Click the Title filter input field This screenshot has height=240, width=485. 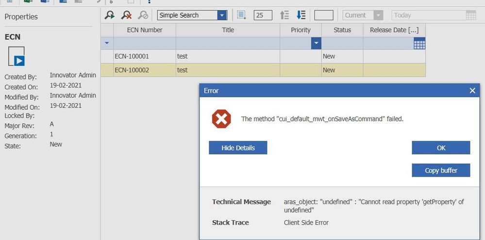(x=227, y=44)
